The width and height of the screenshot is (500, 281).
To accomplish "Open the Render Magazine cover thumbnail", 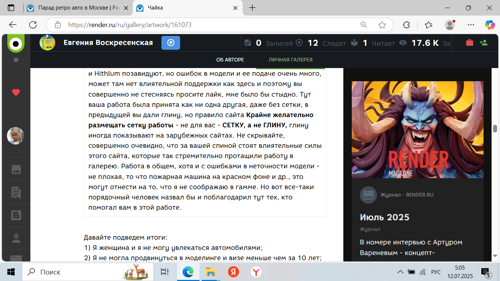I will 417,130.
